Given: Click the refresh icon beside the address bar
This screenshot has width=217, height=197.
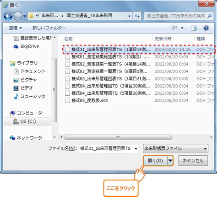Looking at the screenshot, I should click(137, 16).
